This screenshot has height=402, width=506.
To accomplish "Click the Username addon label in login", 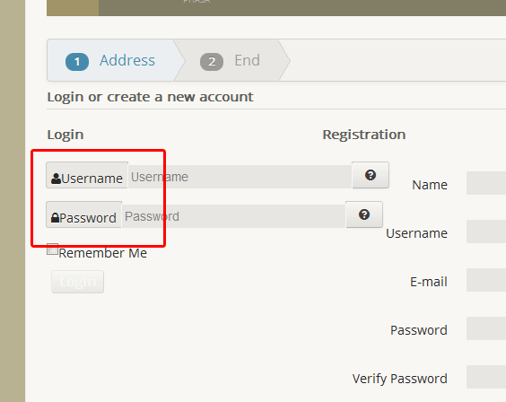I will (x=87, y=175).
